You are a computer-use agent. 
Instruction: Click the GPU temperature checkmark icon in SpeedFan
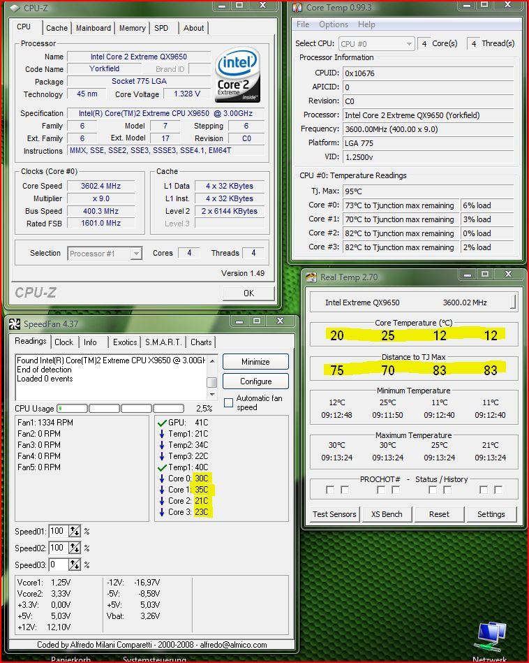click(x=162, y=423)
